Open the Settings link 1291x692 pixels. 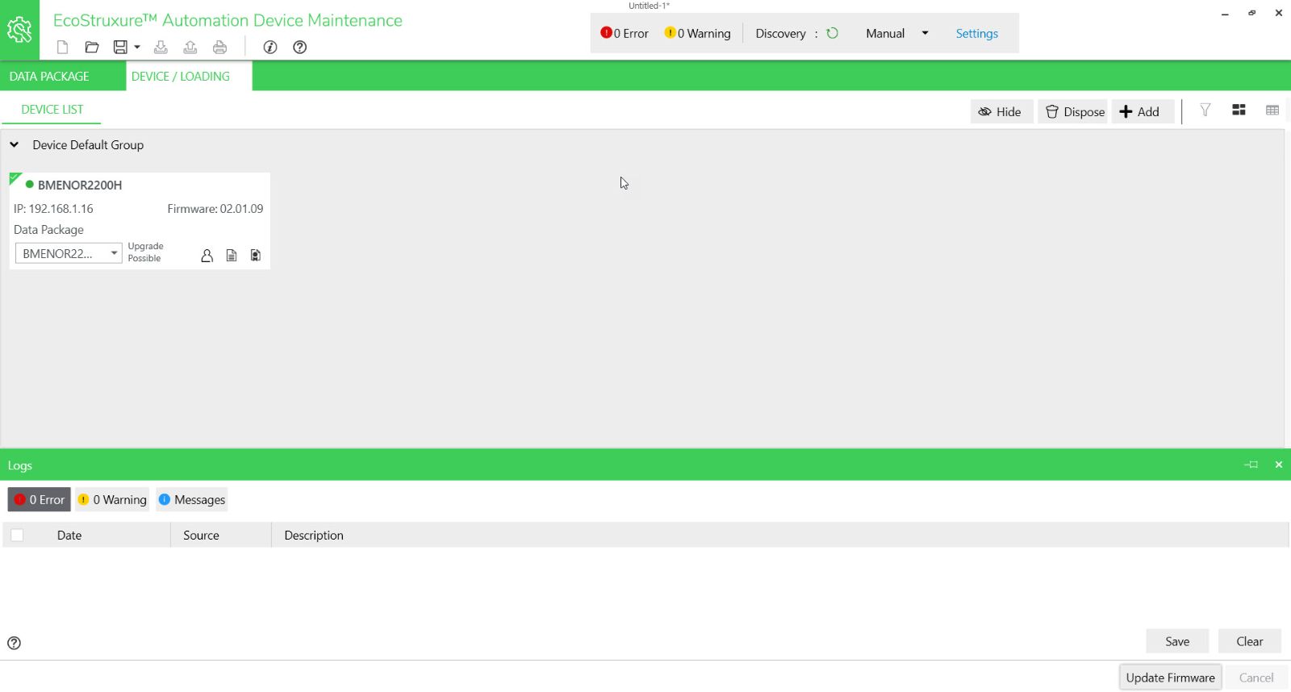976,33
